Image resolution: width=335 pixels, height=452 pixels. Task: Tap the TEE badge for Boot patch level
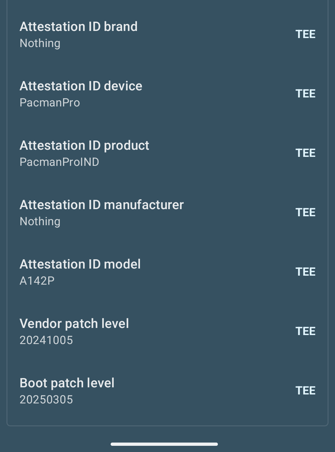305,391
